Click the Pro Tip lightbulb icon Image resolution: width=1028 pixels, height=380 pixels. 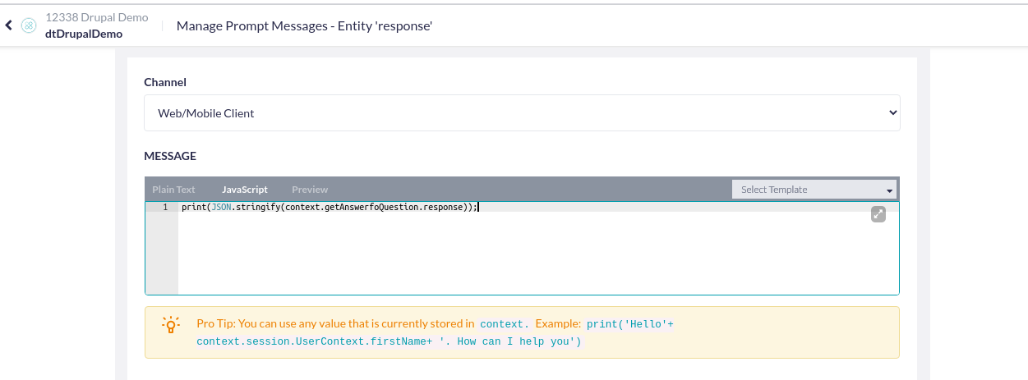(170, 324)
